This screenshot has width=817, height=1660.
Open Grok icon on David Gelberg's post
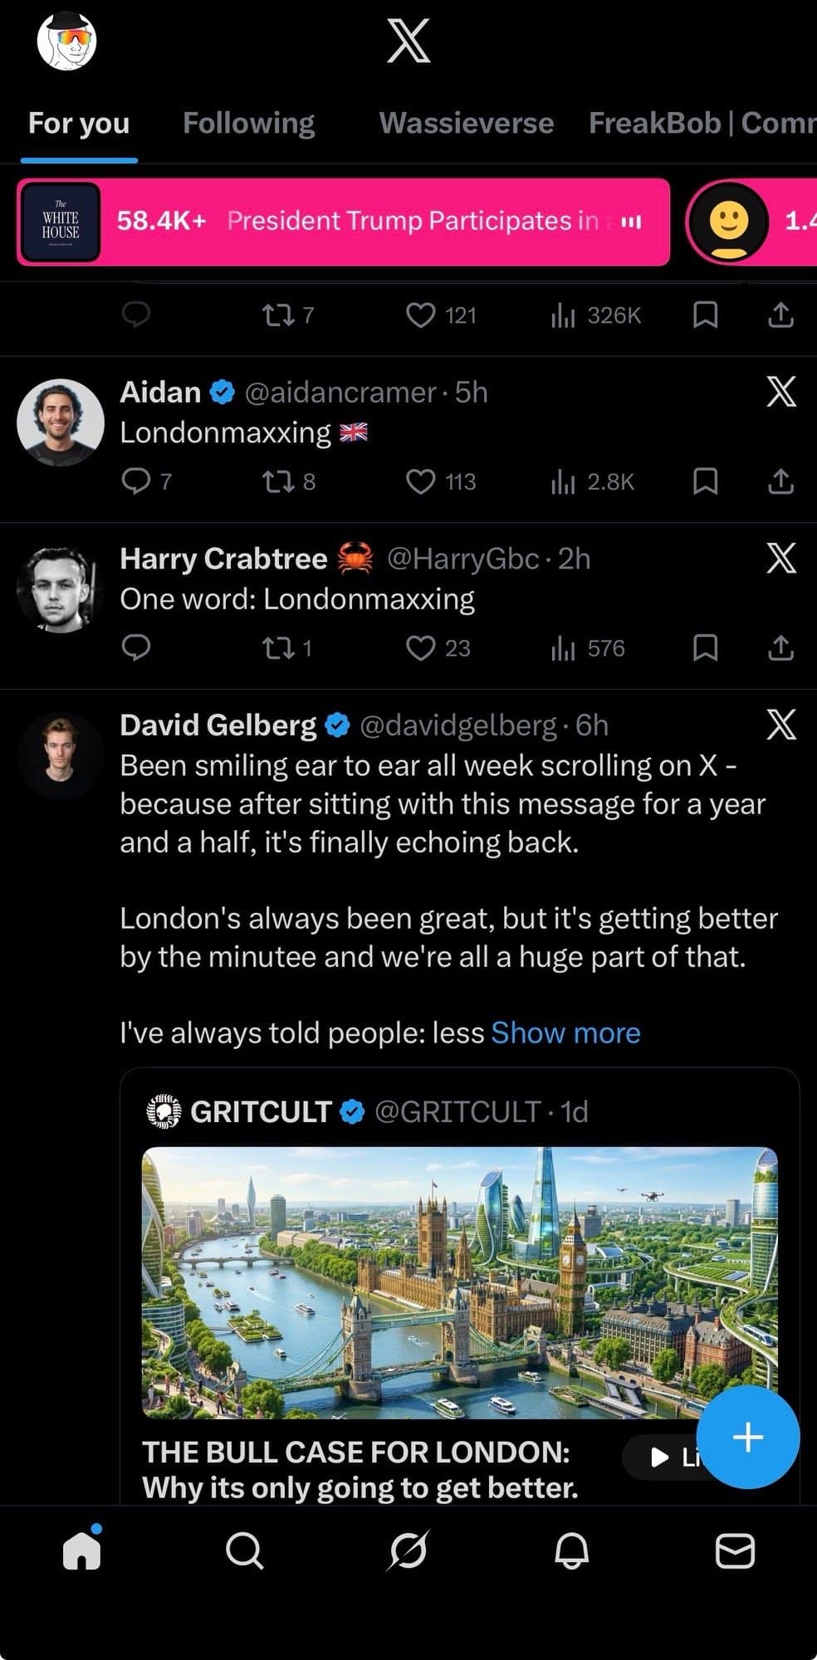click(780, 725)
